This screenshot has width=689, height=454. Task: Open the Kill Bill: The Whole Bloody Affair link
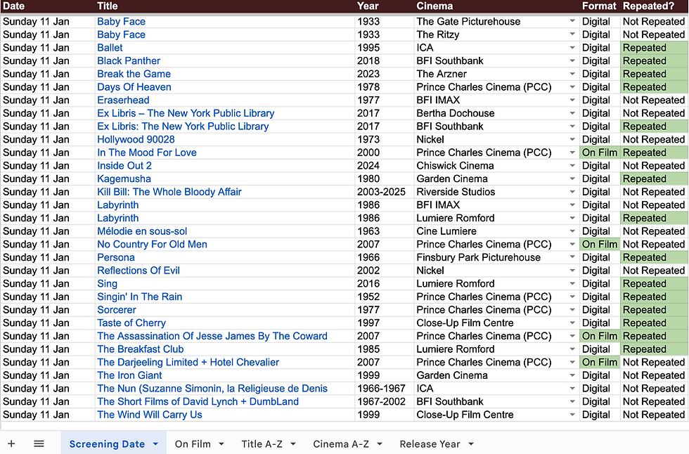click(x=169, y=192)
